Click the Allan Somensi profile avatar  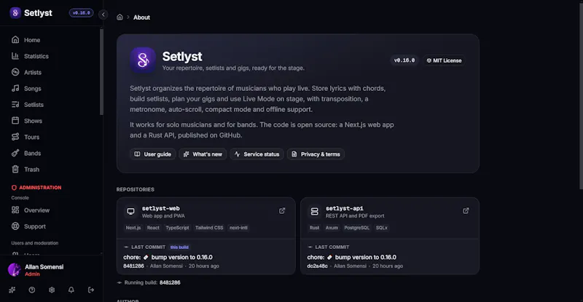(15, 270)
